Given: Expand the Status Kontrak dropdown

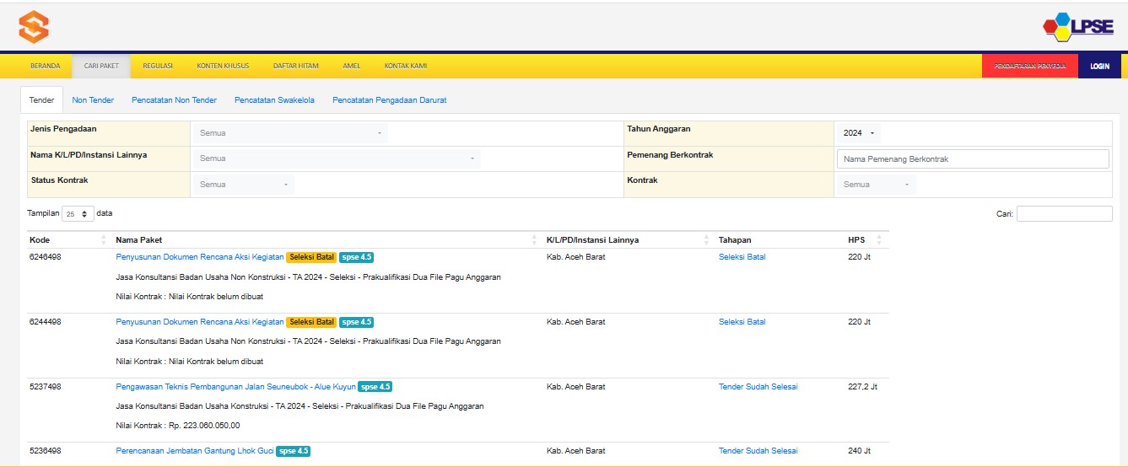Looking at the screenshot, I should pyautogui.click(x=244, y=185).
